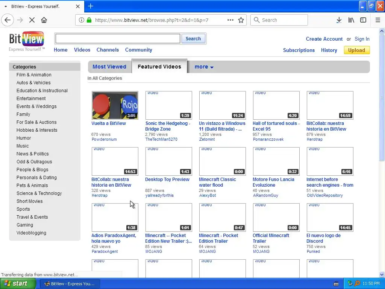Open the Vuelta a BitView thumbnail
The width and height of the screenshot is (385, 289).
(115, 105)
